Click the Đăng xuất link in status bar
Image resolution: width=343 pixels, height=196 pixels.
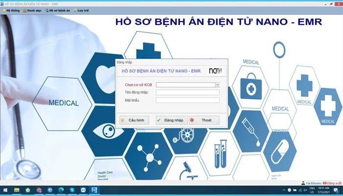click(334, 183)
